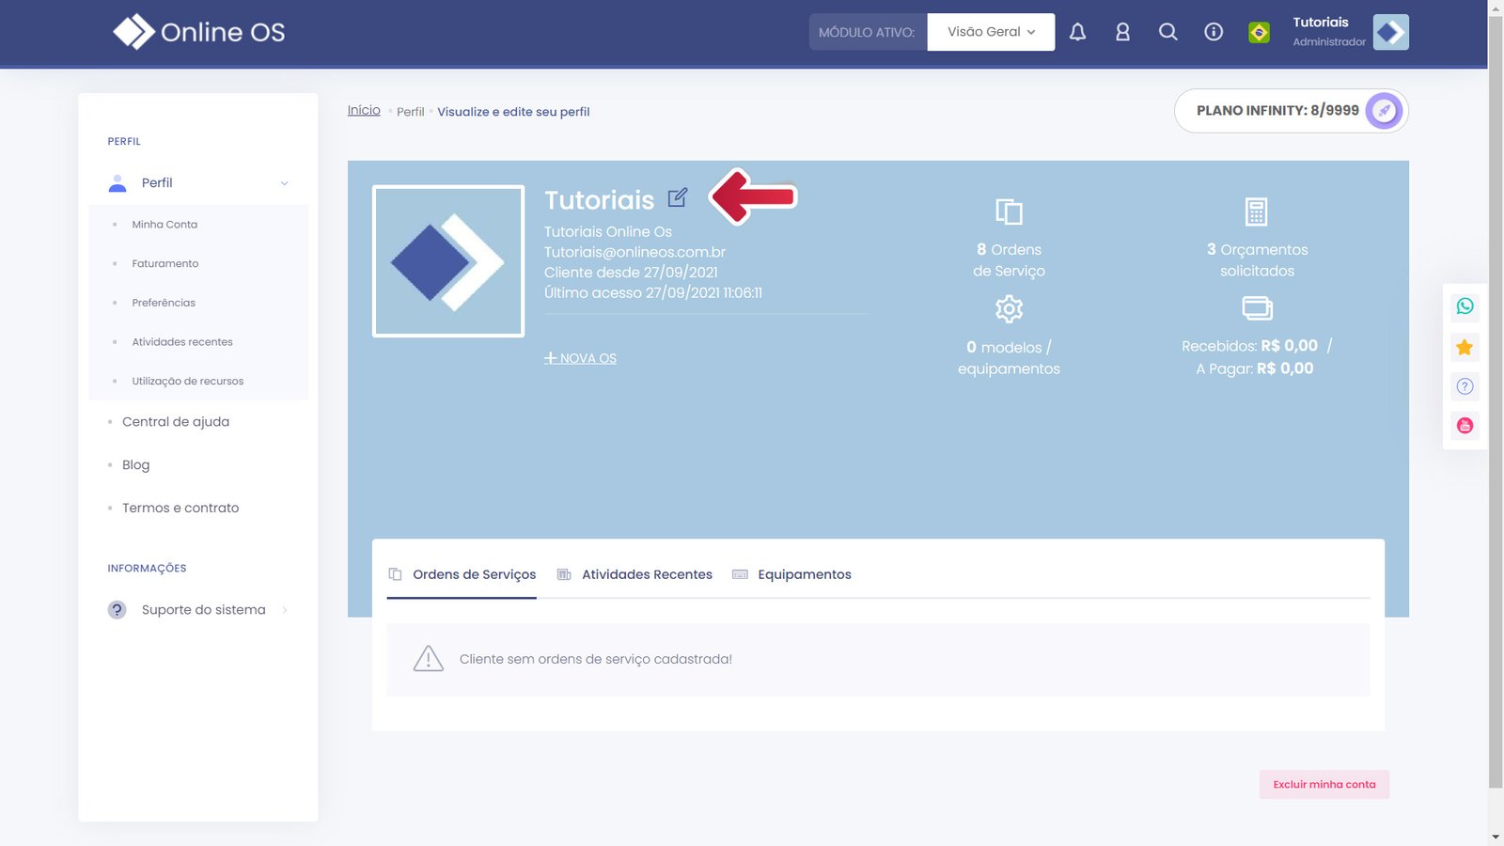Image resolution: width=1504 pixels, height=846 pixels.
Task: Click the page vertical scrollbar
Action: [x=1496, y=402]
